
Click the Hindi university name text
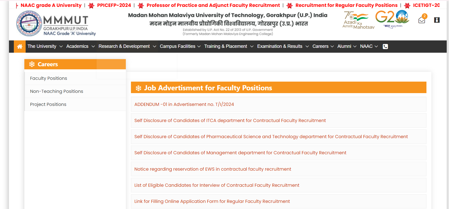(229, 24)
